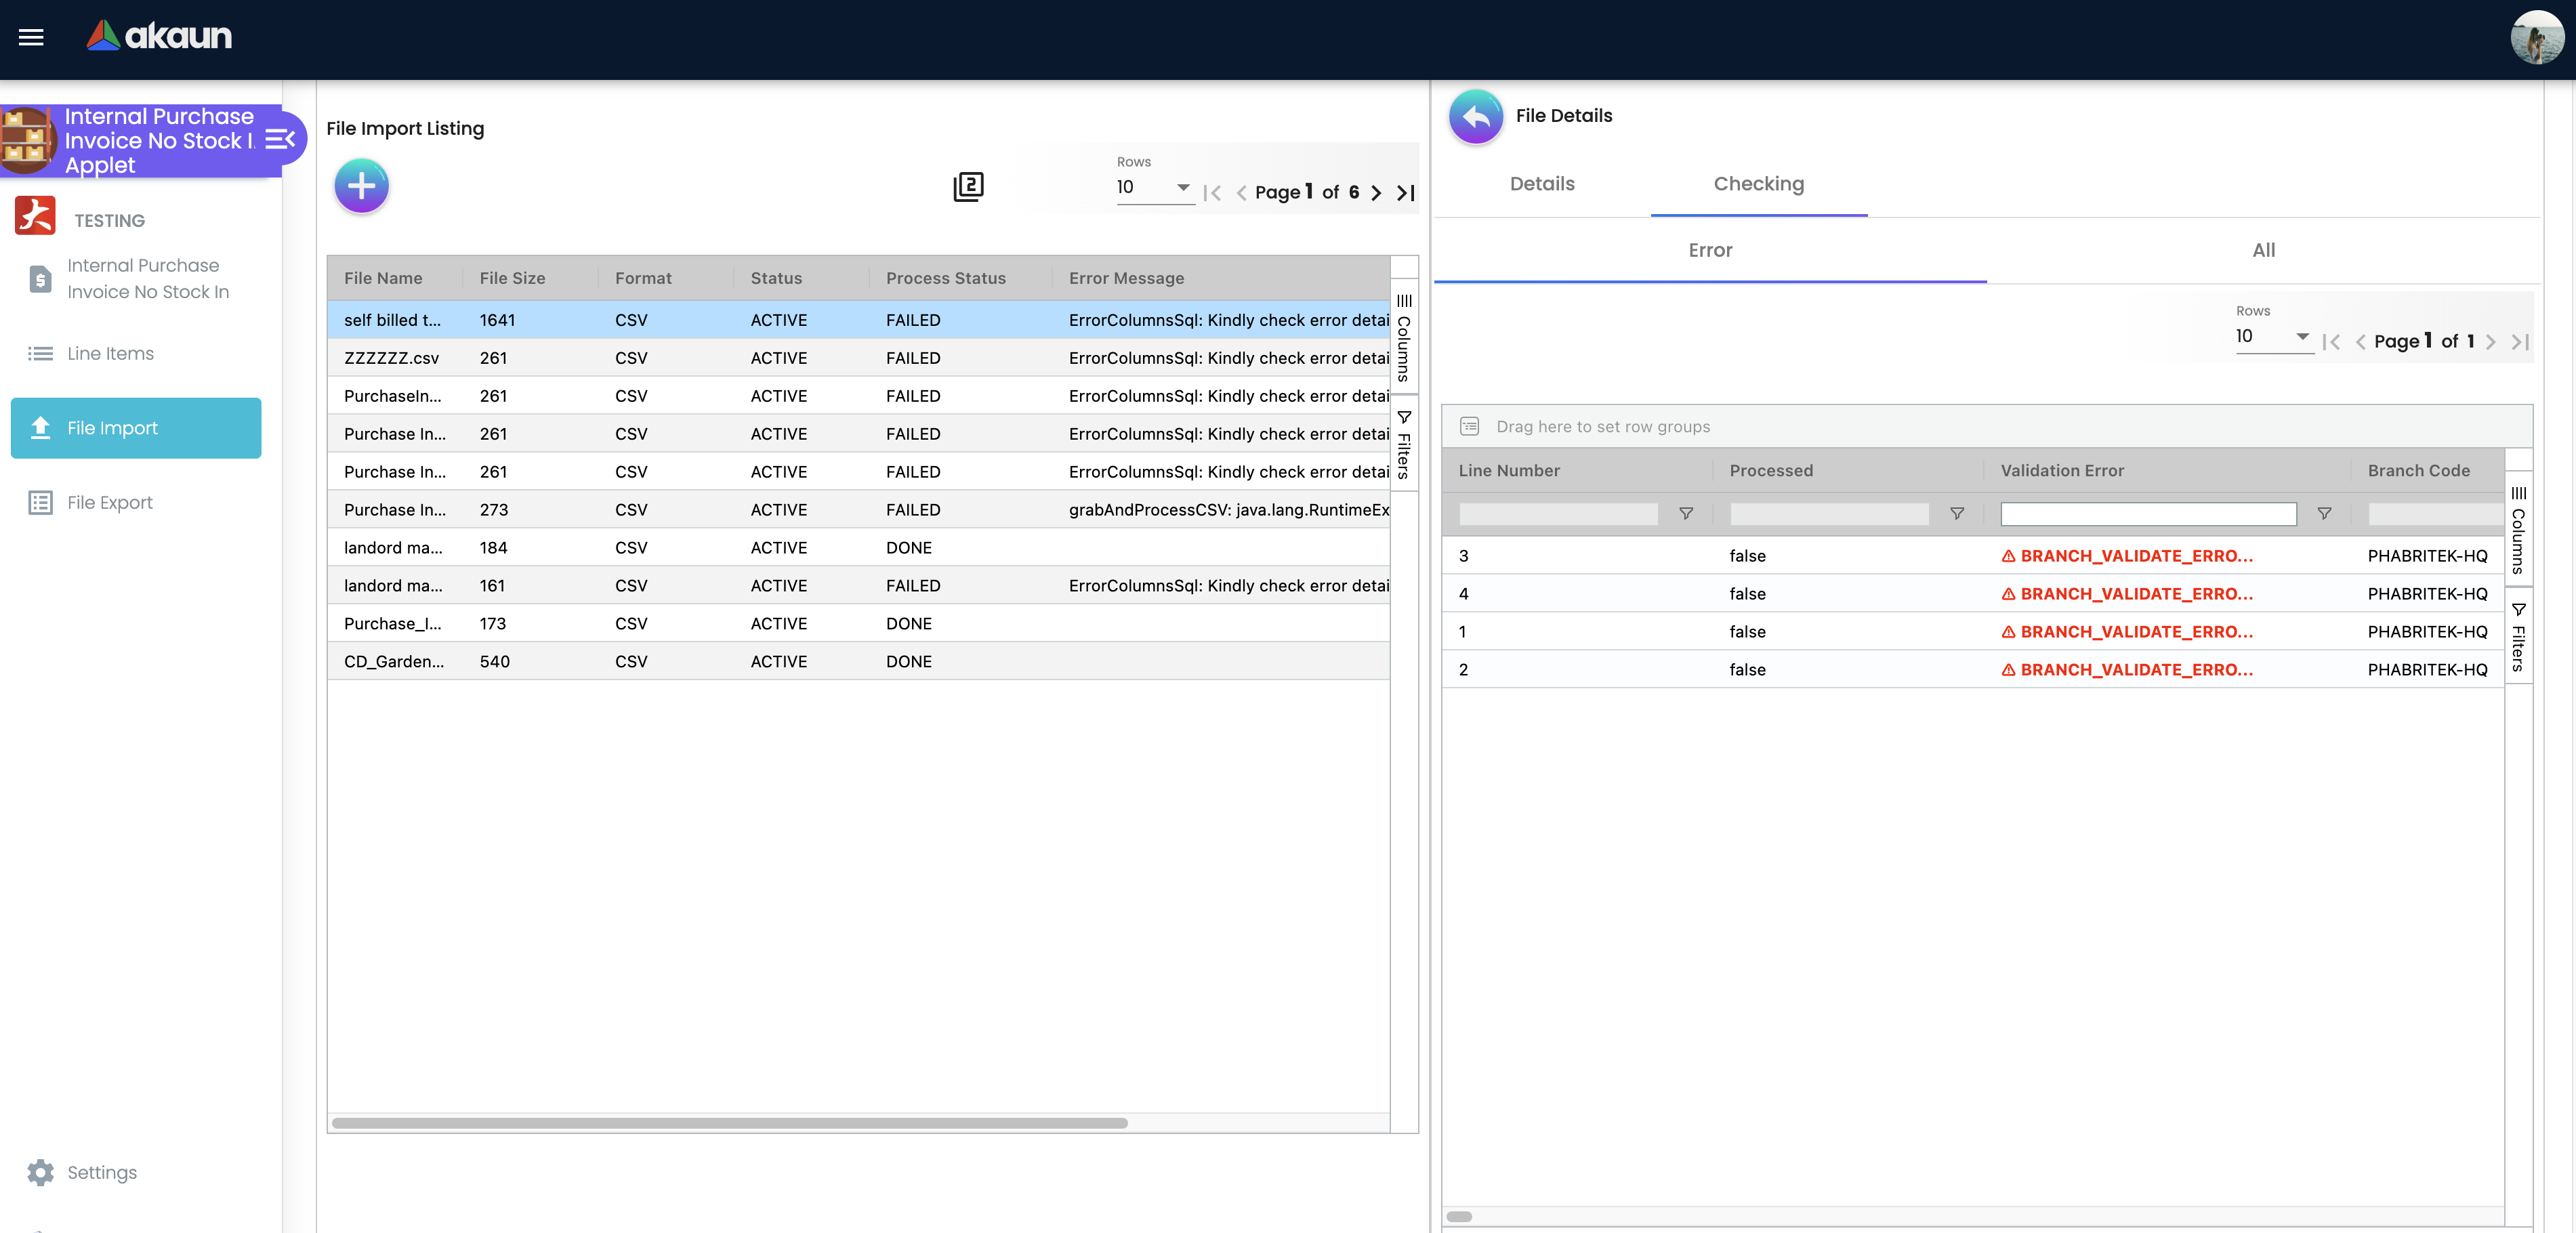Select the File Import menu

[136, 428]
